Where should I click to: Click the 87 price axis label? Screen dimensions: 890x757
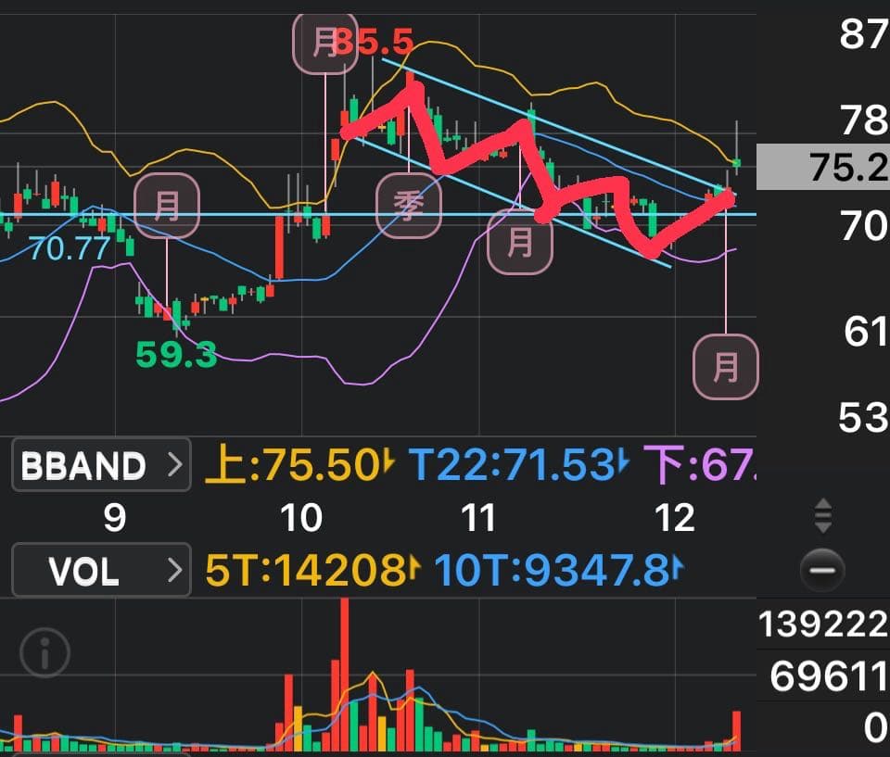[864, 34]
